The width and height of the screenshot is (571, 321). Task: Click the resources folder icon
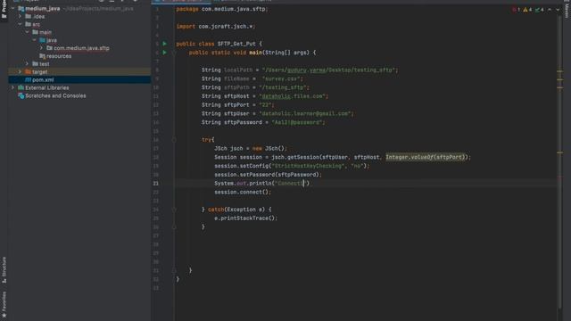click(42, 56)
